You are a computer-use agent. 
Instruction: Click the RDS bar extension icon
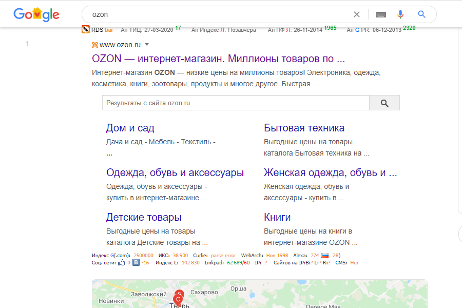[86, 30]
